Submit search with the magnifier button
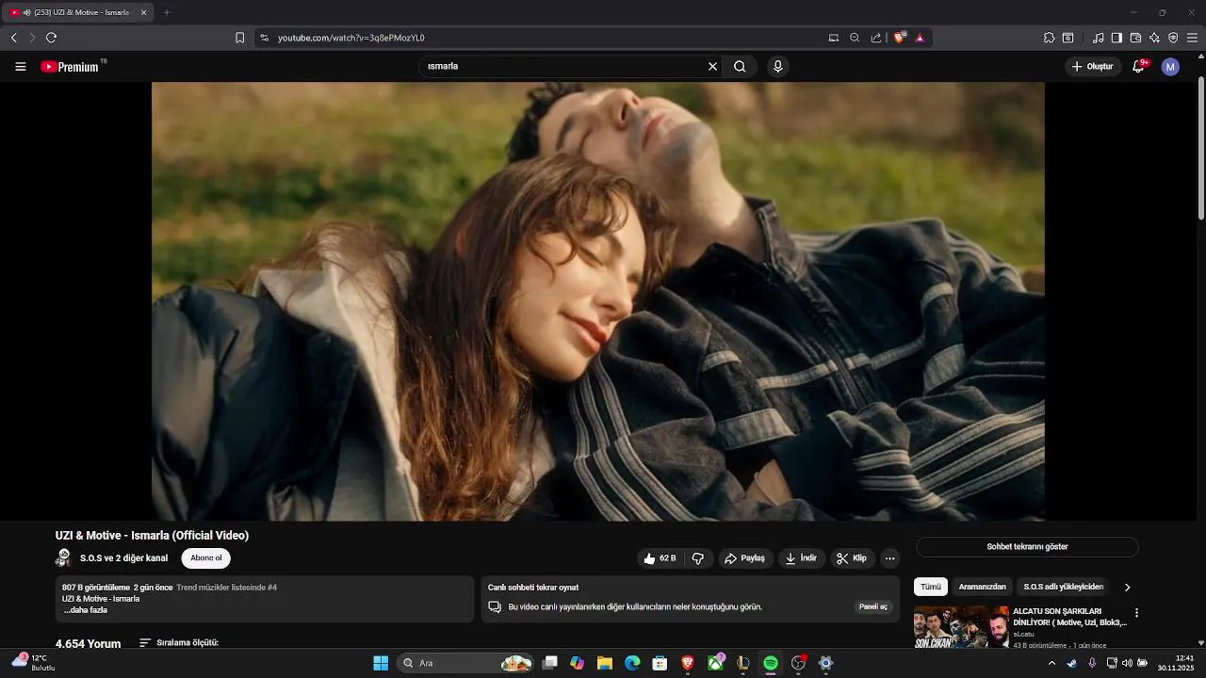This screenshot has width=1206, height=678. point(740,67)
